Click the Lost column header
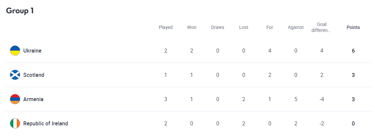This screenshot has width=375, height=139. tap(244, 27)
